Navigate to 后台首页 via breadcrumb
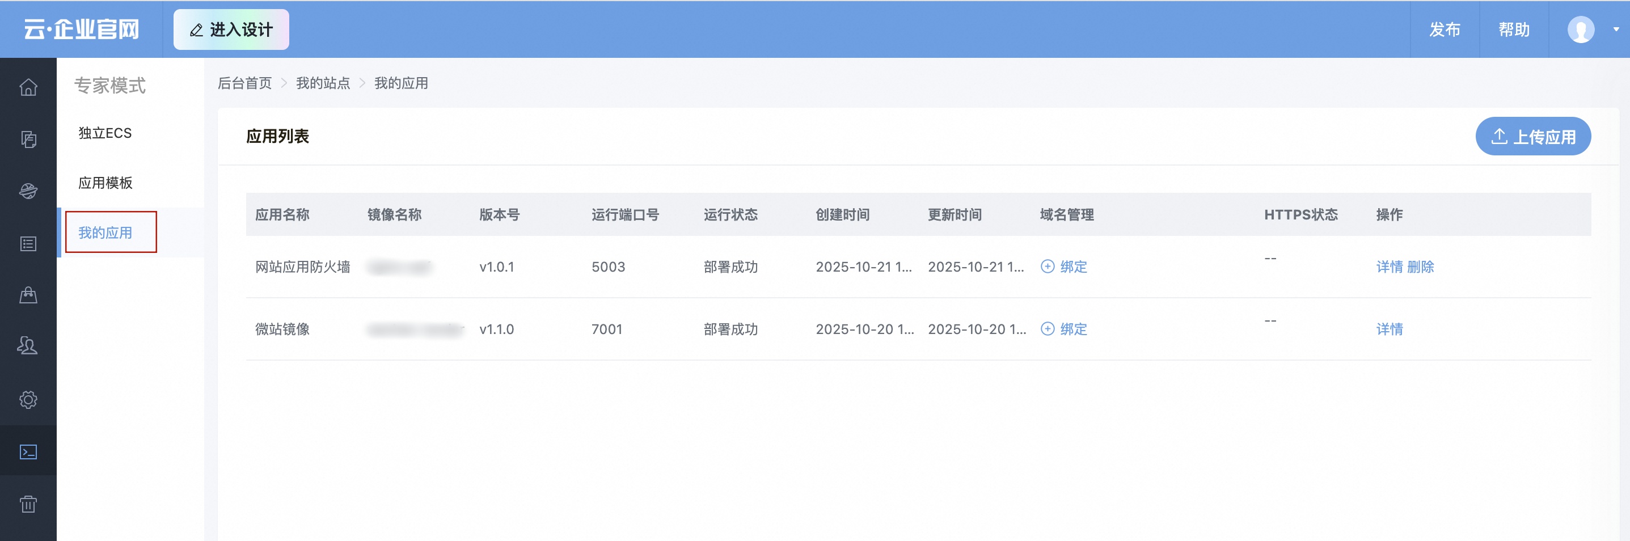Viewport: 1630px width, 541px height. pyautogui.click(x=244, y=83)
